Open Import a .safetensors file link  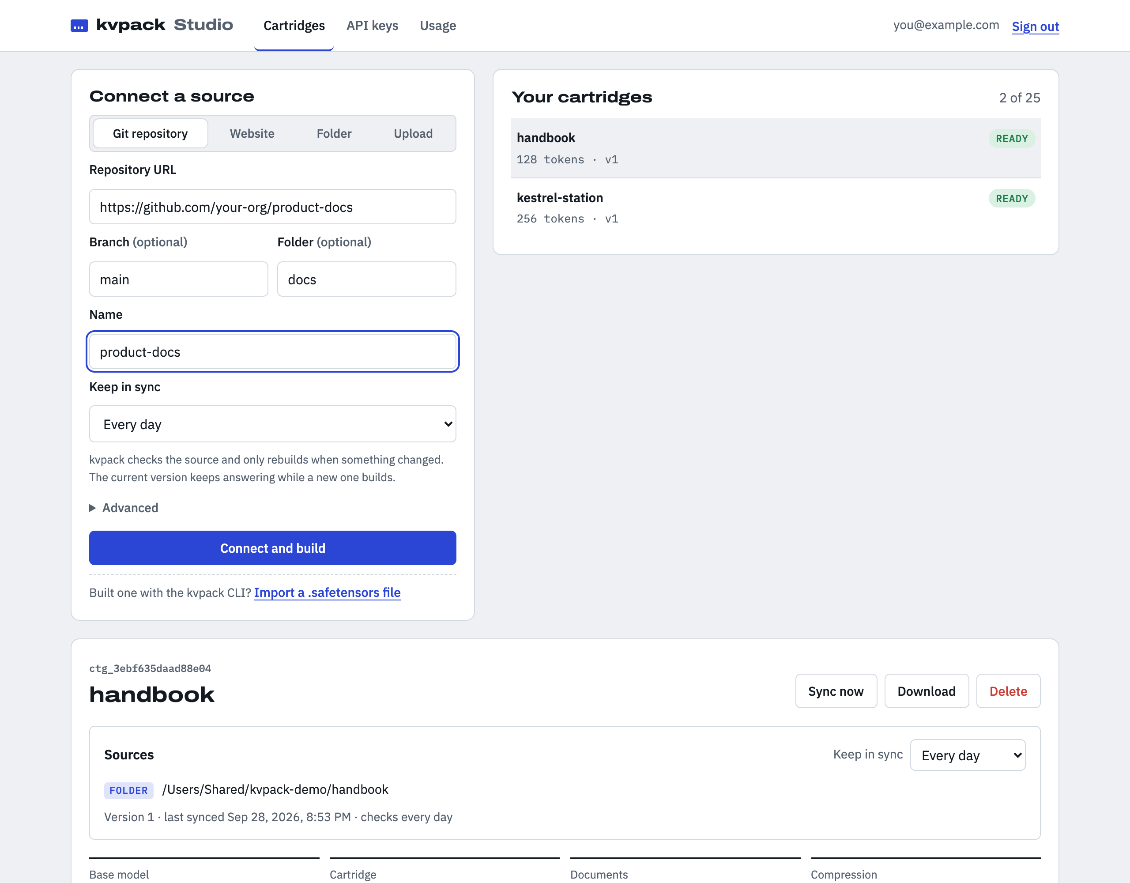point(327,592)
